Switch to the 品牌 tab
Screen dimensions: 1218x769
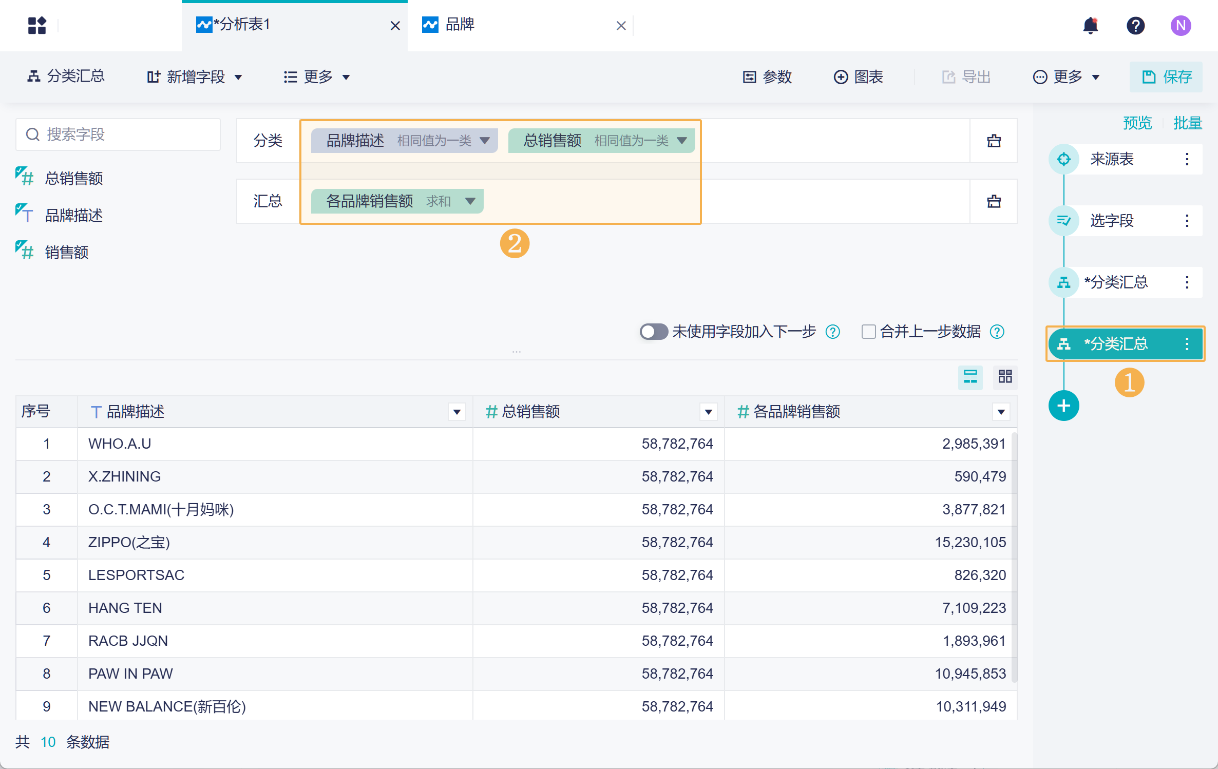coord(460,25)
